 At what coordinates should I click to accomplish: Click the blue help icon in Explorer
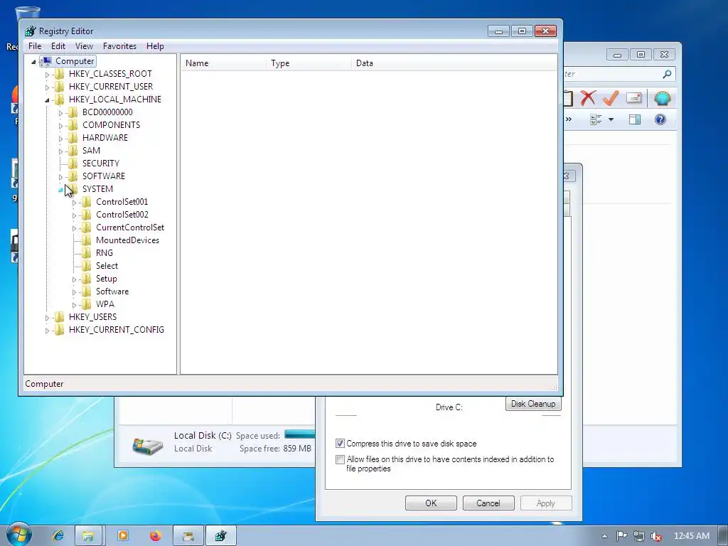(x=660, y=119)
